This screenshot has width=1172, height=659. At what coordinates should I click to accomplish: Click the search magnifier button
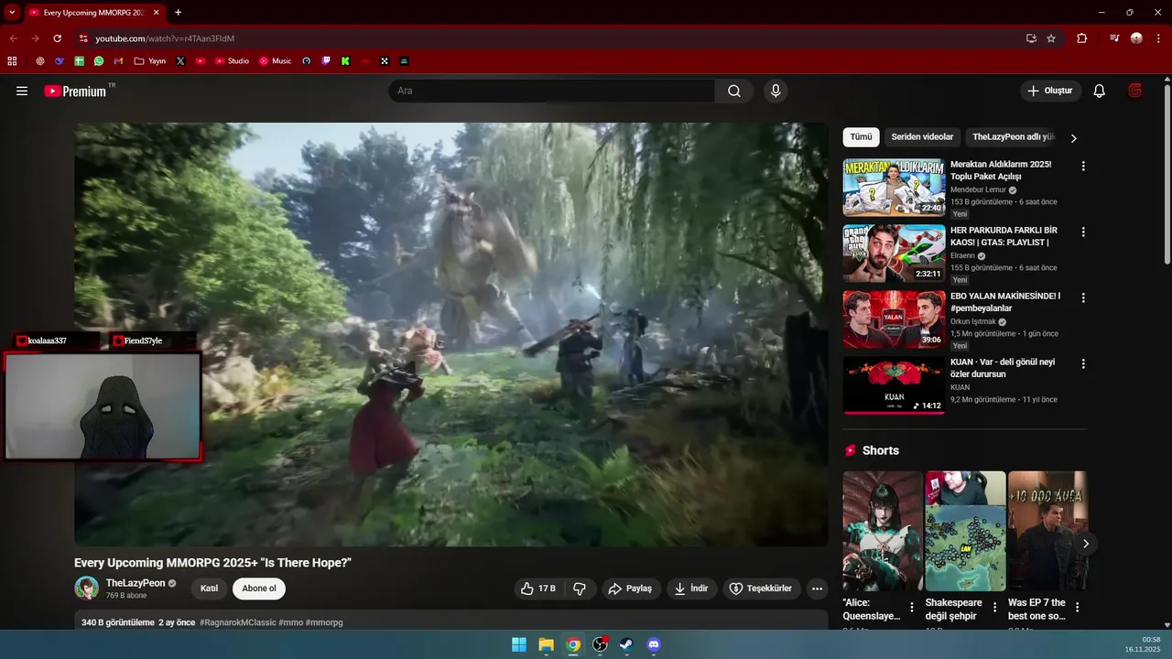(x=734, y=91)
